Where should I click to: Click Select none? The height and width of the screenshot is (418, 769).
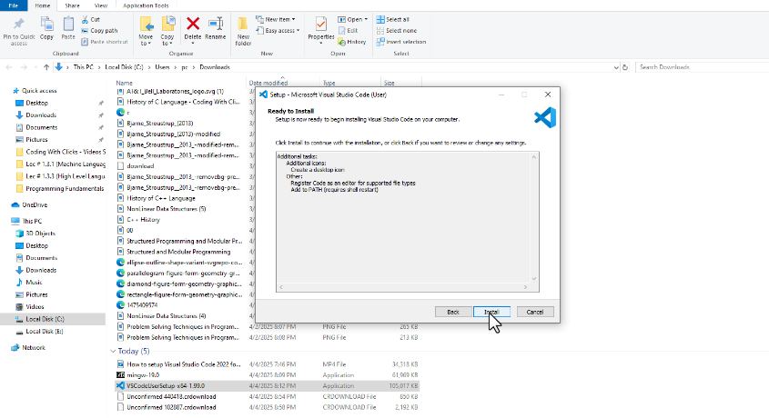[396, 30]
